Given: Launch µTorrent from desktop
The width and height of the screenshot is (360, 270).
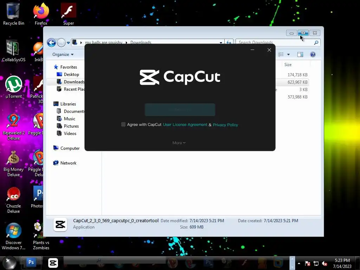Looking at the screenshot, I should 14,87.
